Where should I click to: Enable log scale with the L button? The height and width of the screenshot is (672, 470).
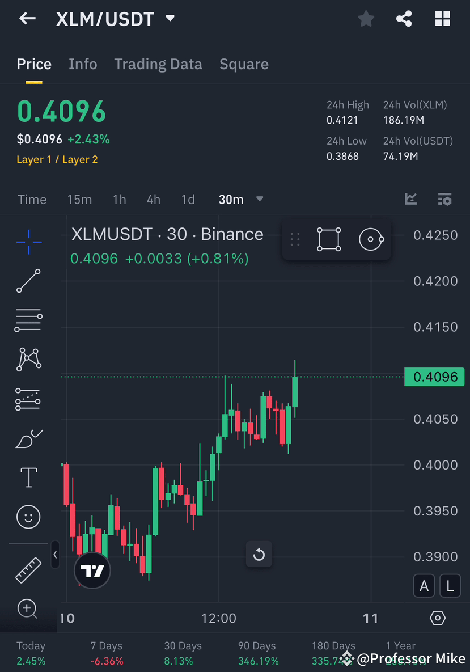tap(450, 585)
